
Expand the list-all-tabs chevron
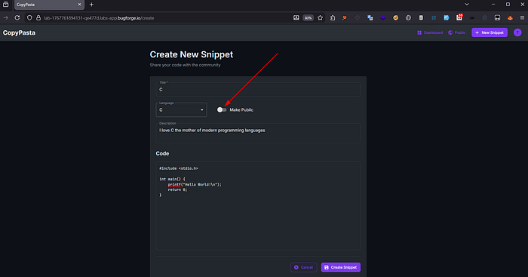pyautogui.click(x=467, y=5)
